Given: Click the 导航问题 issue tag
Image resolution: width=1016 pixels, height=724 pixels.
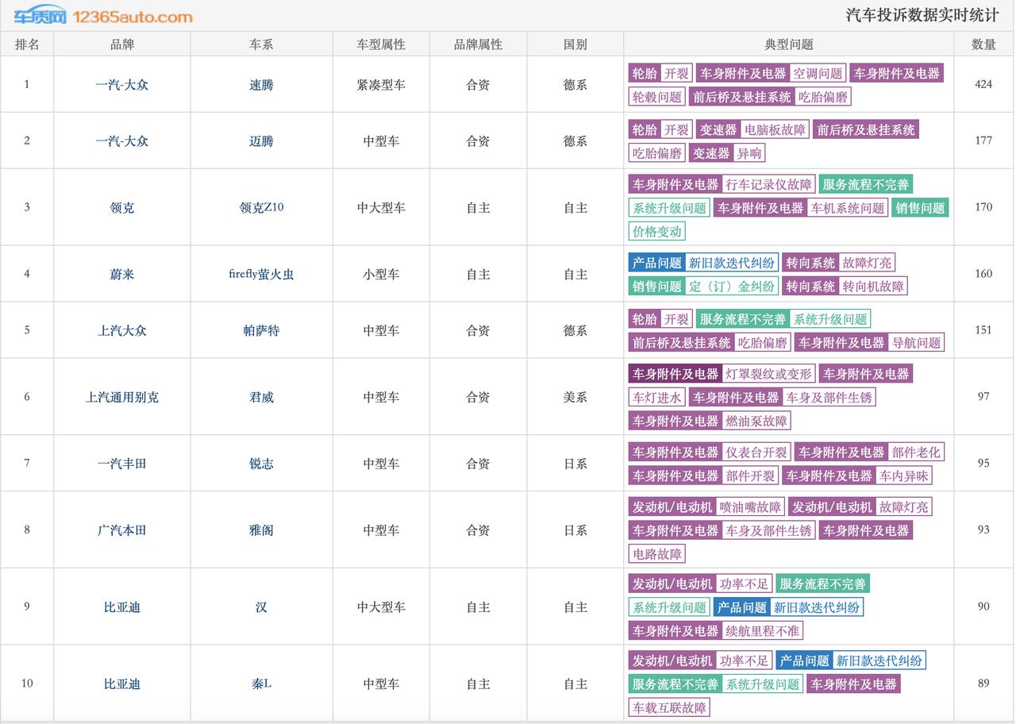Looking at the screenshot, I should (916, 343).
